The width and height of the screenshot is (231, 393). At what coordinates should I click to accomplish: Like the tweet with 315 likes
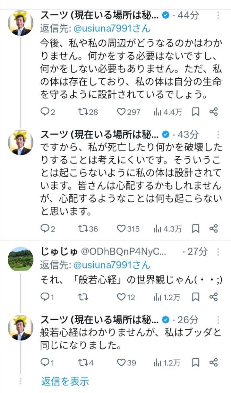[x=121, y=229]
